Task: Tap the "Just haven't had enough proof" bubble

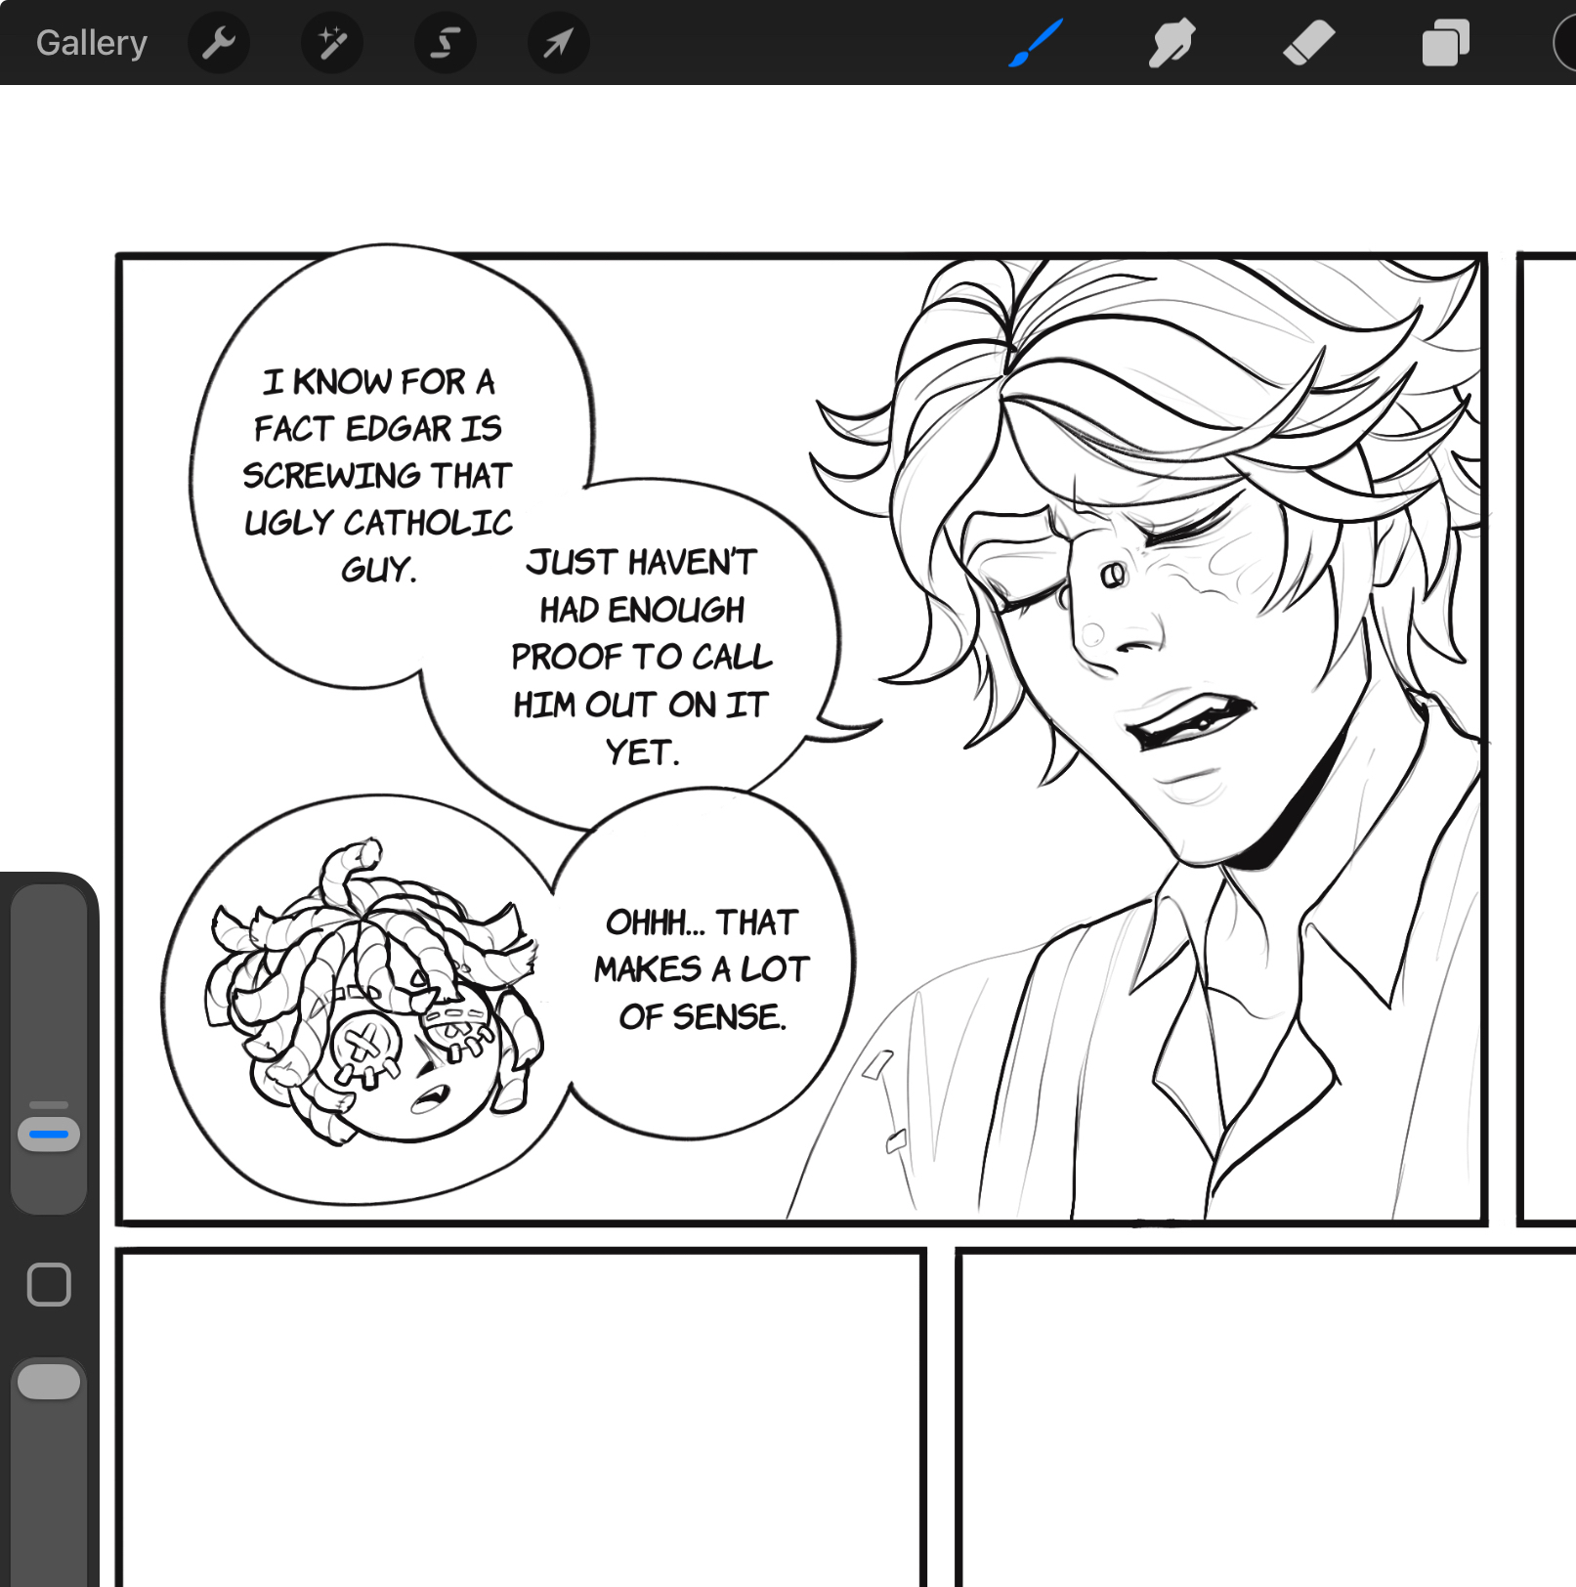Action: coord(641,656)
